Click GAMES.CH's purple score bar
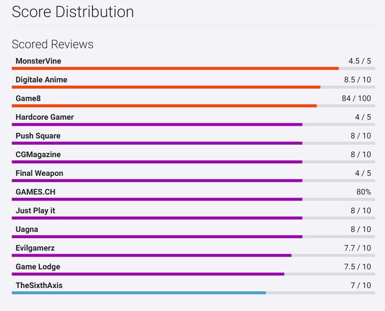385x311 pixels. [157, 199]
